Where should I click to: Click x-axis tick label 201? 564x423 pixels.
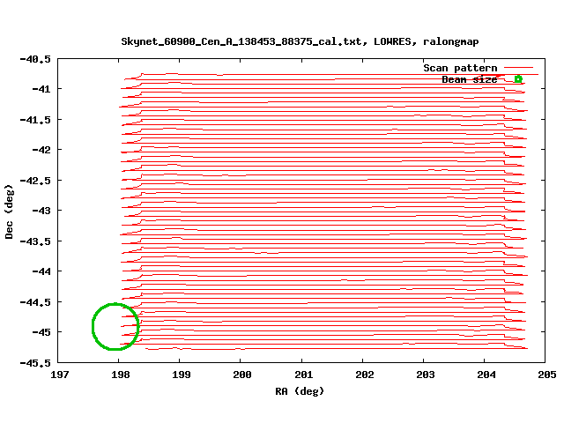pos(303,375)
